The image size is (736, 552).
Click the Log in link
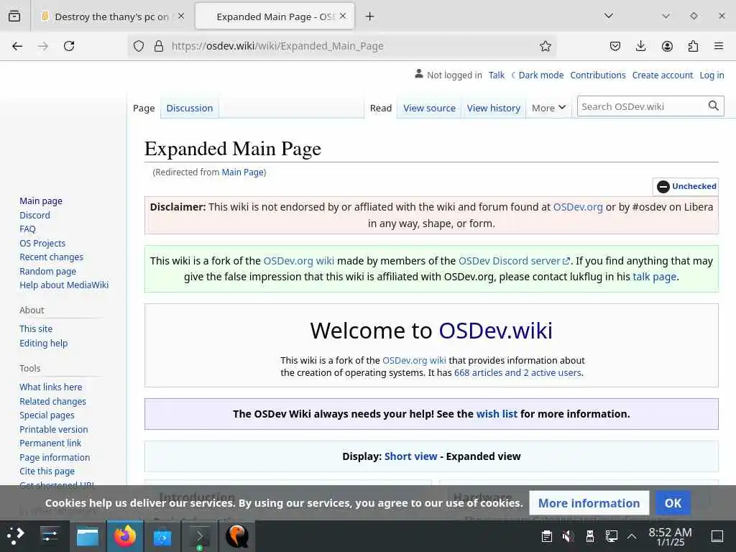pyautogui.click(x=712, y=75)
